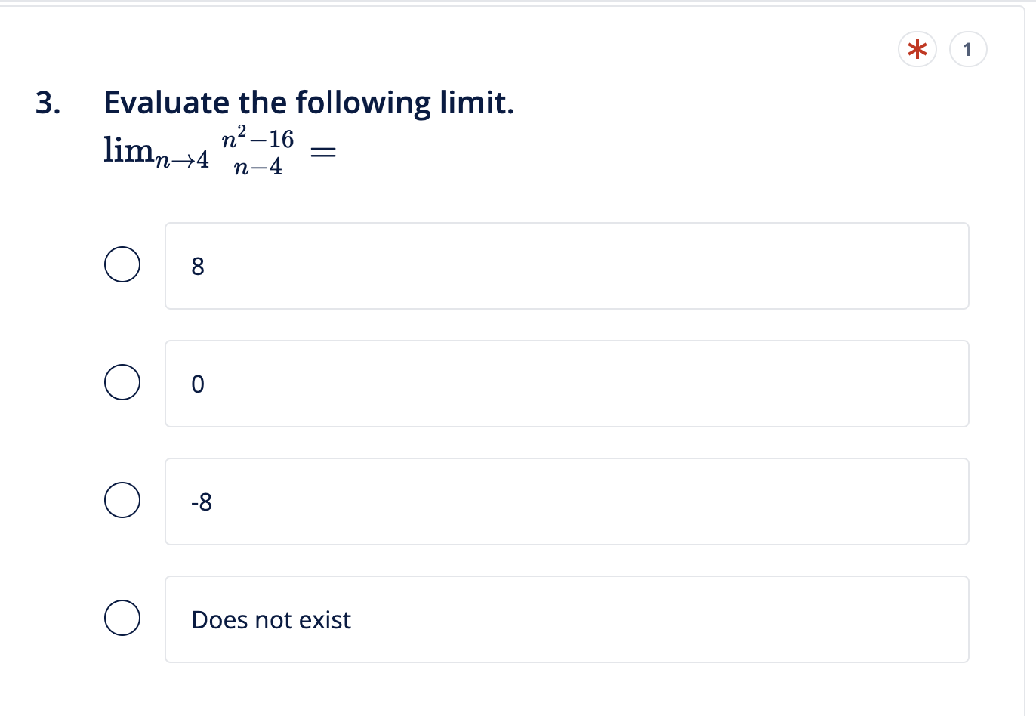Viewport: 1036px width, 716px height.
Task: Click the circled point value 1 indicator
Action: point(967,49)
